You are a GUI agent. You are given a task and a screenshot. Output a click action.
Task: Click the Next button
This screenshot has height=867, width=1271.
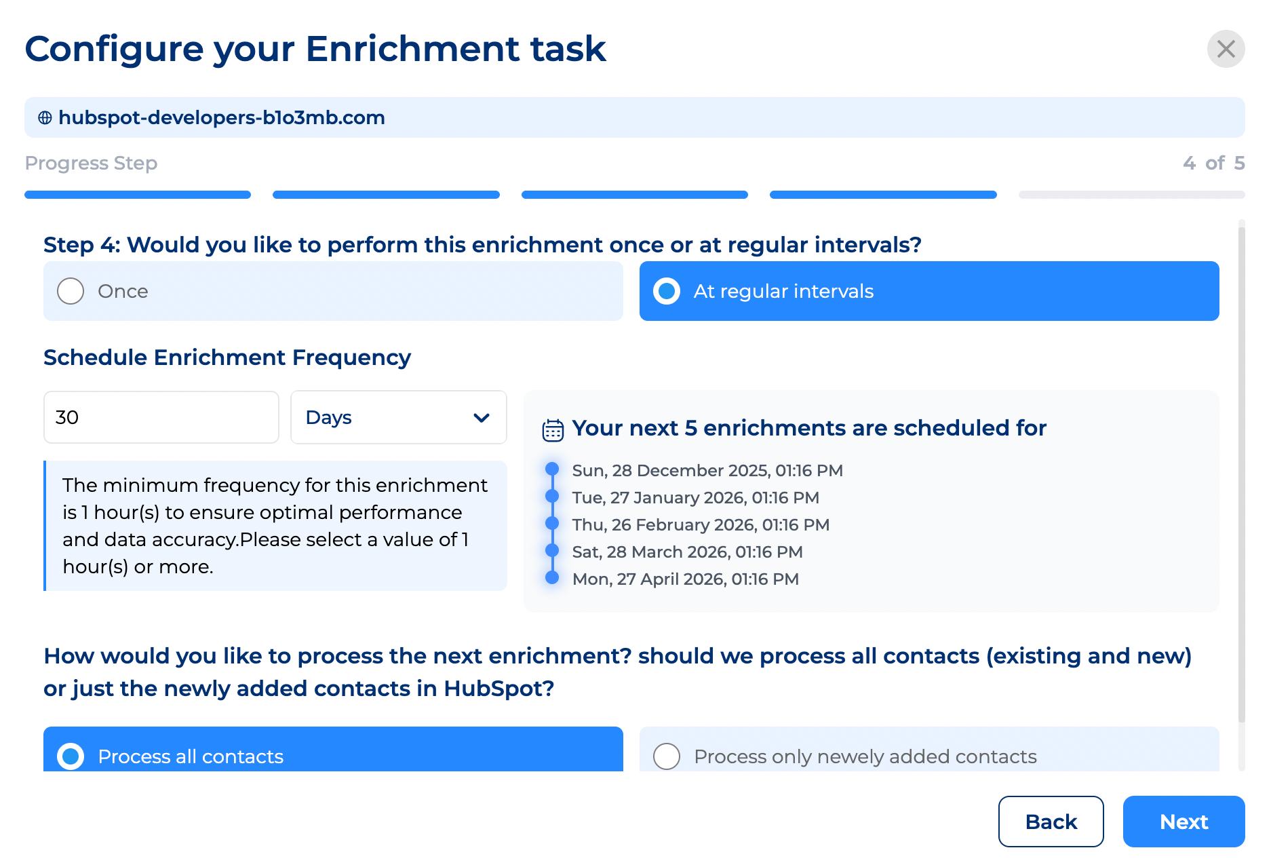pyautogui.click(x=1184, y=822)
